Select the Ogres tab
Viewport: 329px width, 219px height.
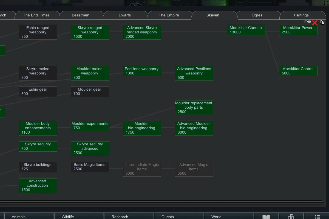pos(257,15)
